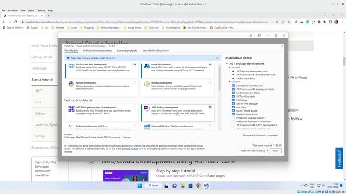
Task: Click the Node.js development hexagon icon
Action: [147, 84]
